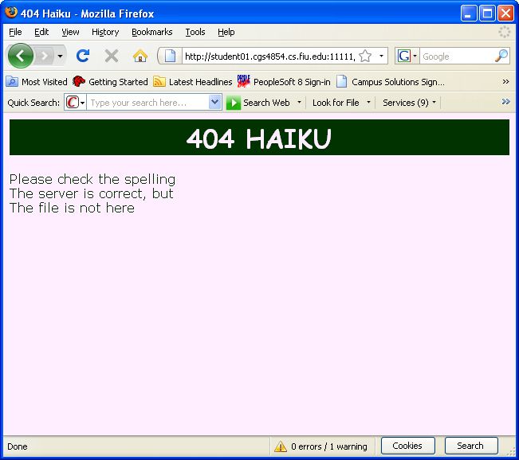Click the Quick Search provider C icon
Viewport: 519px width, 460px height.
pos(73,102)
